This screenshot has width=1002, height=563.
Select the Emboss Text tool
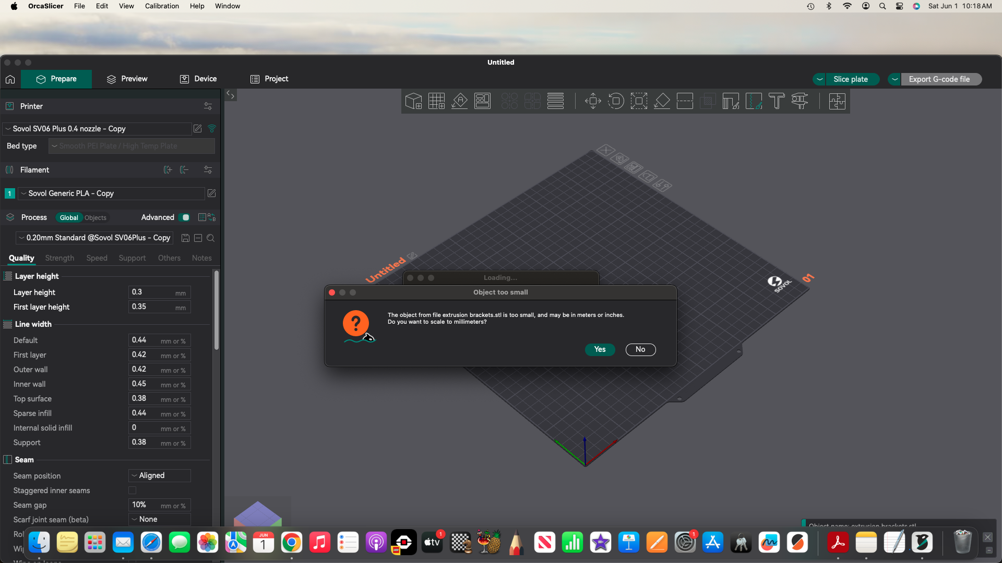point(777,101)
